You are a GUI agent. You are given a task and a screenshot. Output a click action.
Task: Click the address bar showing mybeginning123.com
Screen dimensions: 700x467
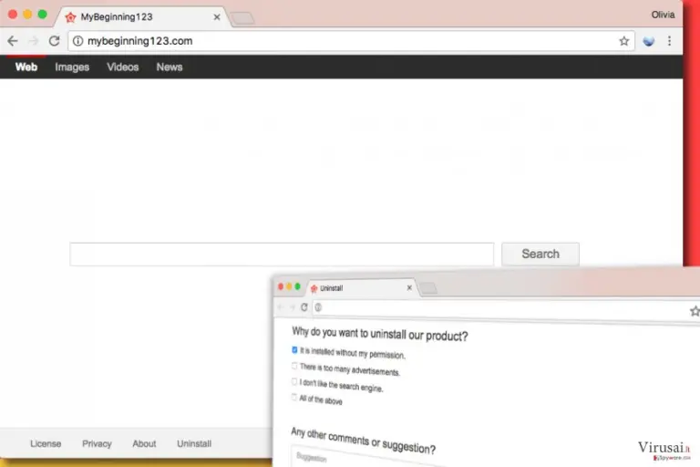point(351,41)
